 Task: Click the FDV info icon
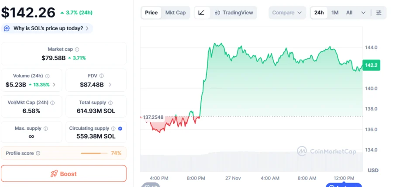pyautogui.click(x=105, y=76)
